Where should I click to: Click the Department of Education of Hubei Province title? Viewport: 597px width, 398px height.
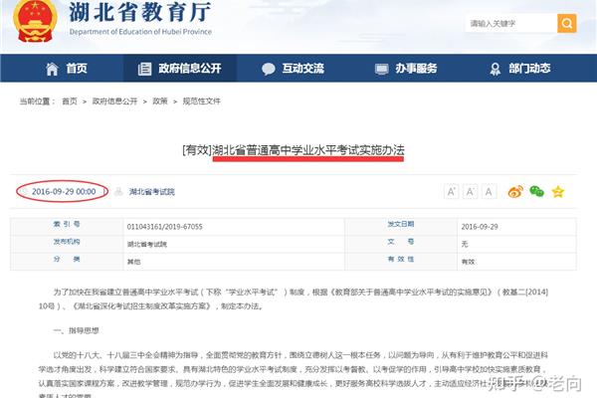[140, 32]
